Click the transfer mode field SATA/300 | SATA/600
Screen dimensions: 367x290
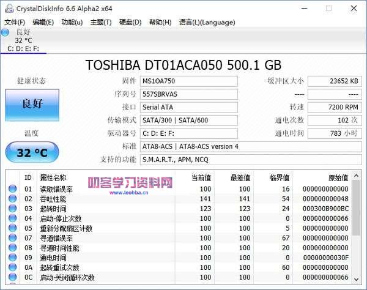189,121
